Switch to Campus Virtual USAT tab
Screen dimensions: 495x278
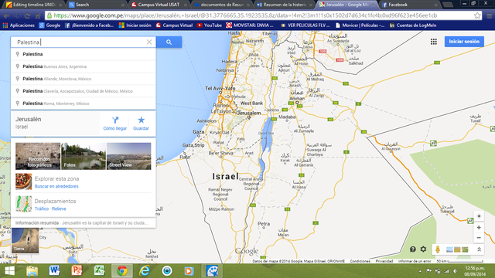pos(159,5)
